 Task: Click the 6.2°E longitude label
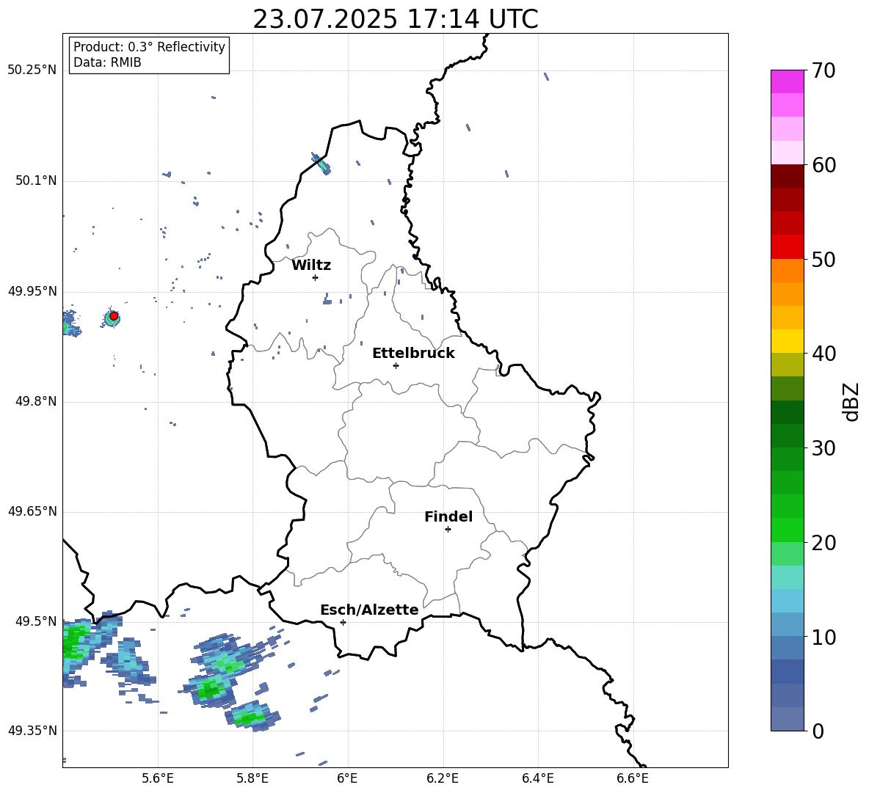point(443,778)
